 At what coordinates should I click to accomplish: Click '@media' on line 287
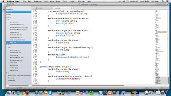point(44,67)
